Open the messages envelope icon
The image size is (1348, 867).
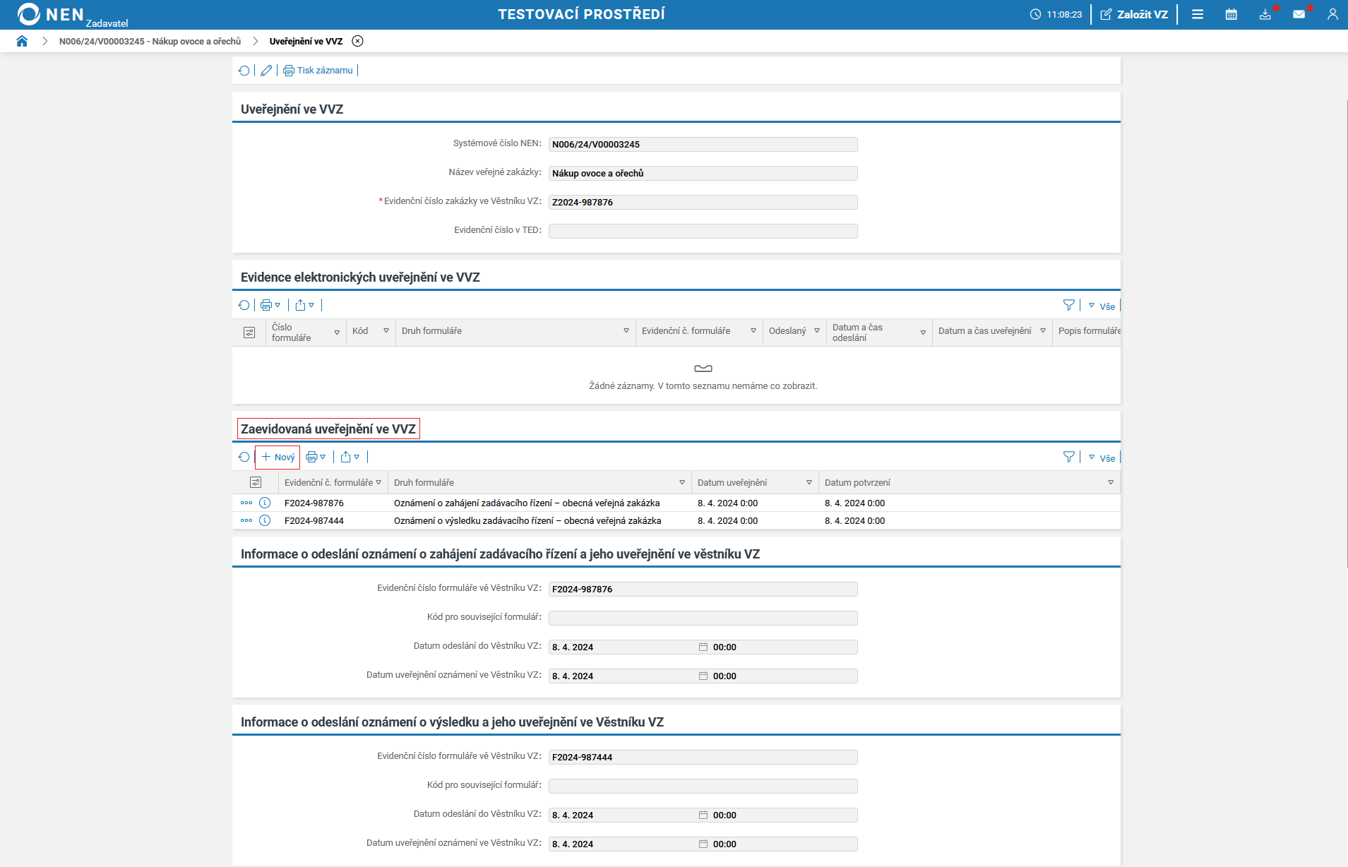pyautogui.click(x=1299, y=14)
